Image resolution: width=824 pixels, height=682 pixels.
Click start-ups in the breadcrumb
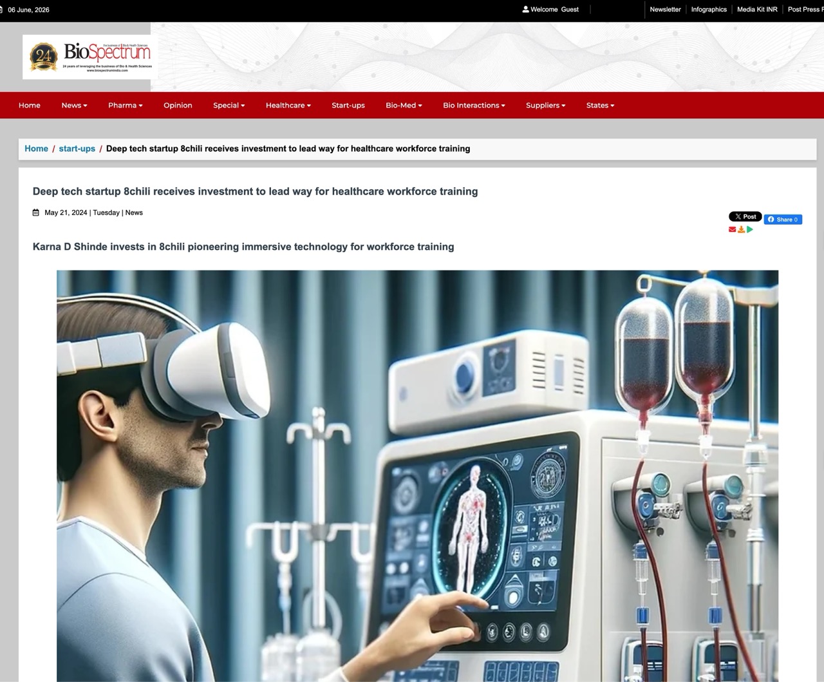click(x=77, y=149)
